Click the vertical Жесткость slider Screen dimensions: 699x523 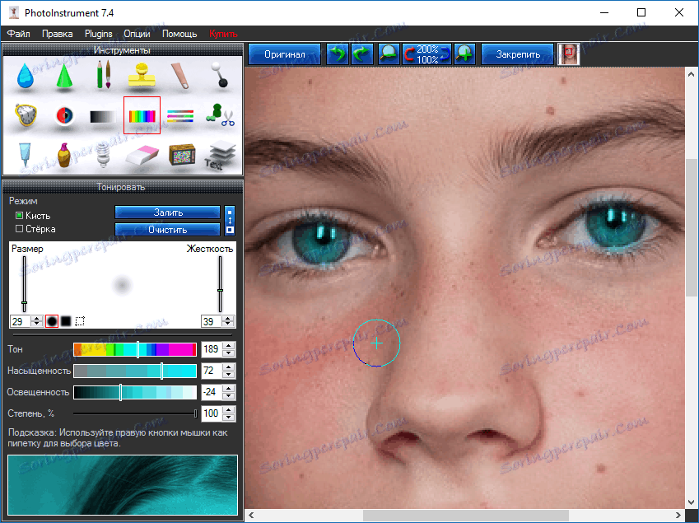220,283
